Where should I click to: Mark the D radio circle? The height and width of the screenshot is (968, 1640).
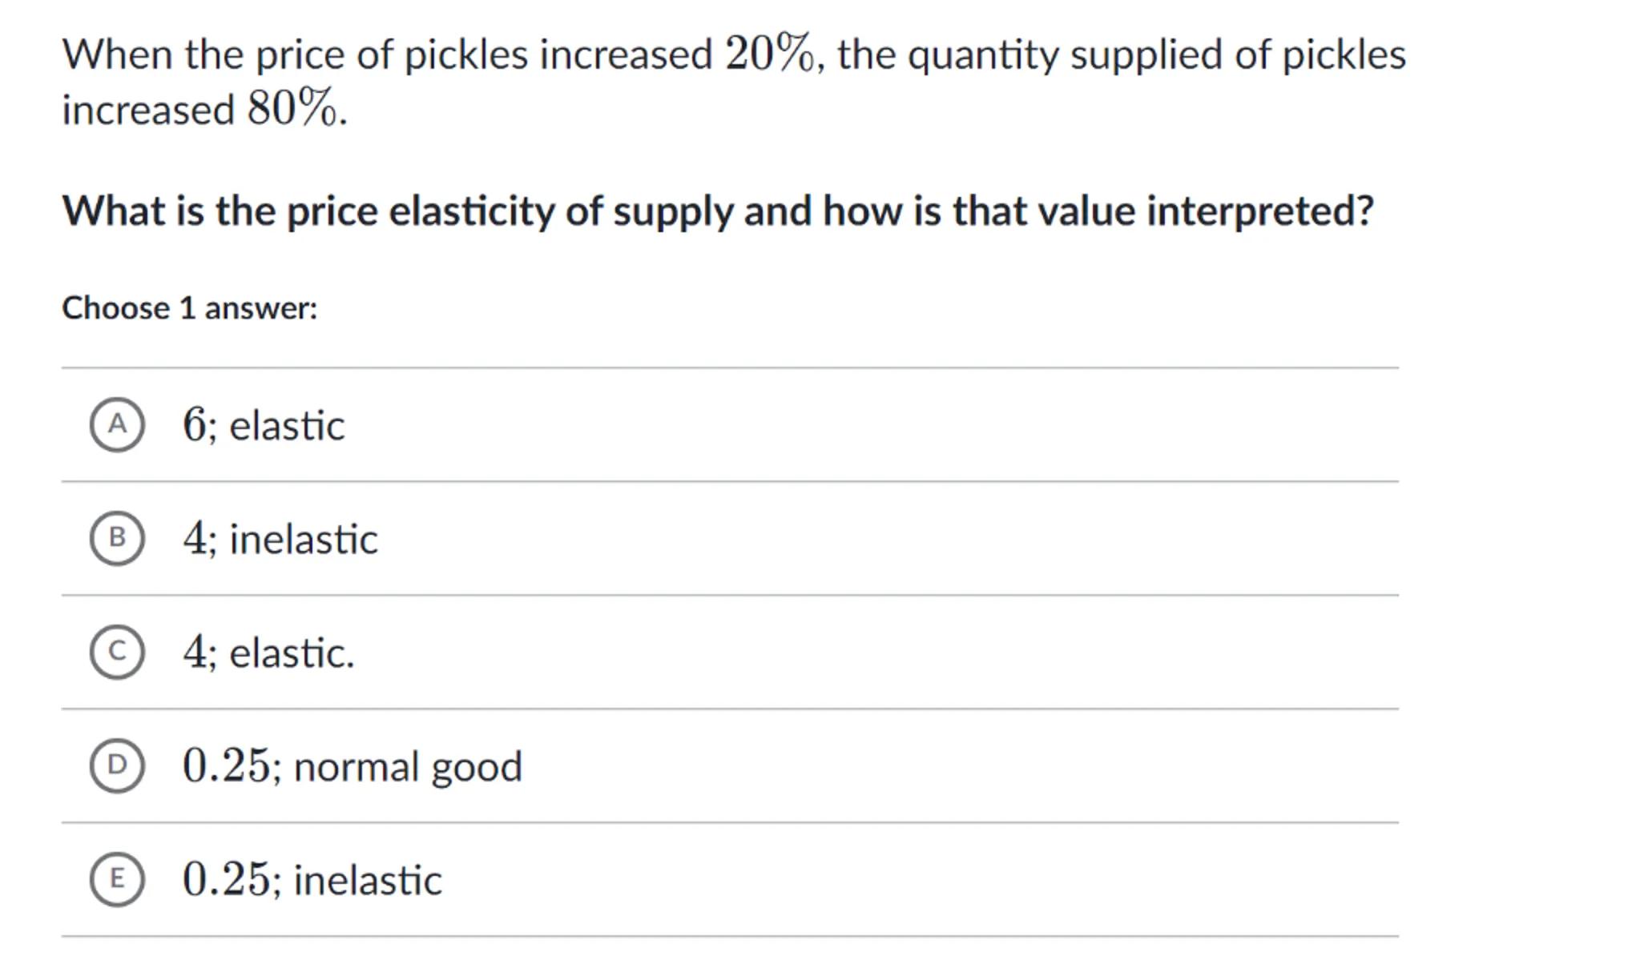[117, 765]
